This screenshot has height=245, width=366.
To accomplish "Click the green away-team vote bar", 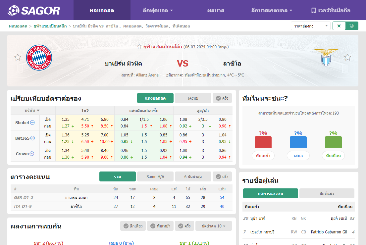I will coord(333,142).
